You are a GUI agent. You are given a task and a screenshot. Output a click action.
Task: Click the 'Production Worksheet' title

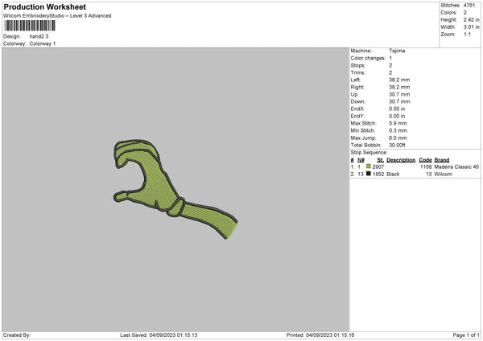(44, 6)
